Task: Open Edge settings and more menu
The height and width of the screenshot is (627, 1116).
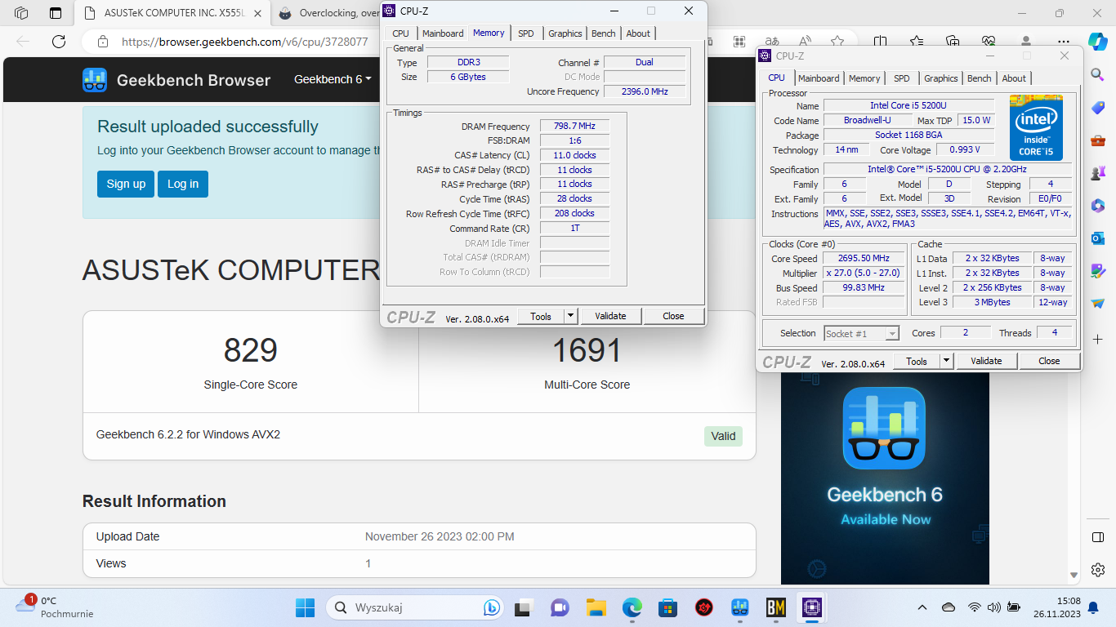Action: coord(1063,42)
